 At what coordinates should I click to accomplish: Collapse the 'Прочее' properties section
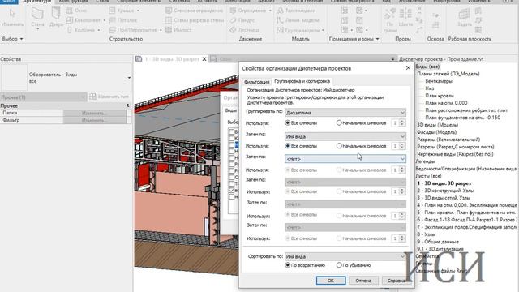pyautogui.click(x=128, y=105)
